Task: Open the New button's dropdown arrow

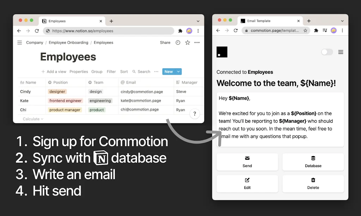Action: [178, 72]
